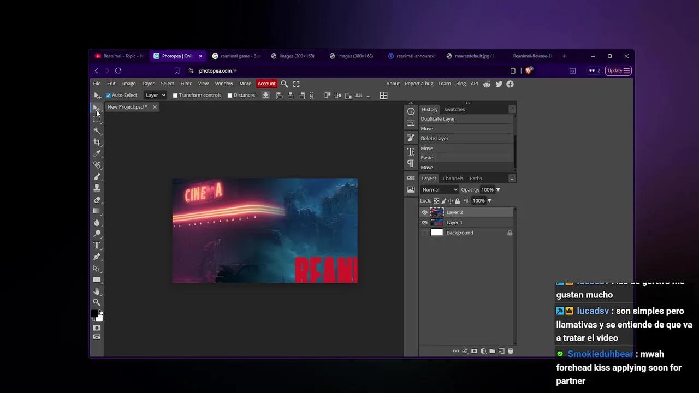Image resolution: width=699 pixels, height=393 pixels.
Task: Open the Normal blend mode dropdown
Action: coord(440,189)
